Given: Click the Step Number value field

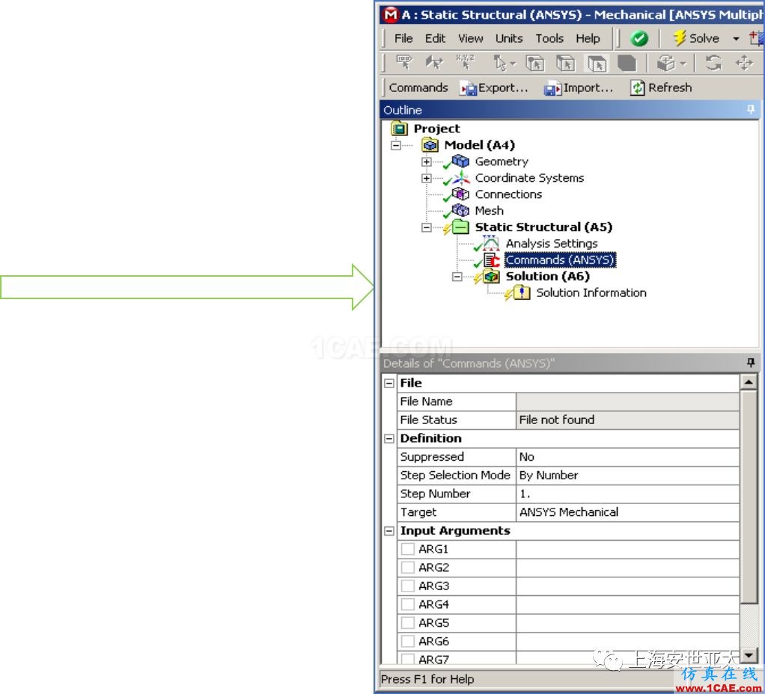Looking at the screenshot, I should pyautogui.click(x=627, y=494).
